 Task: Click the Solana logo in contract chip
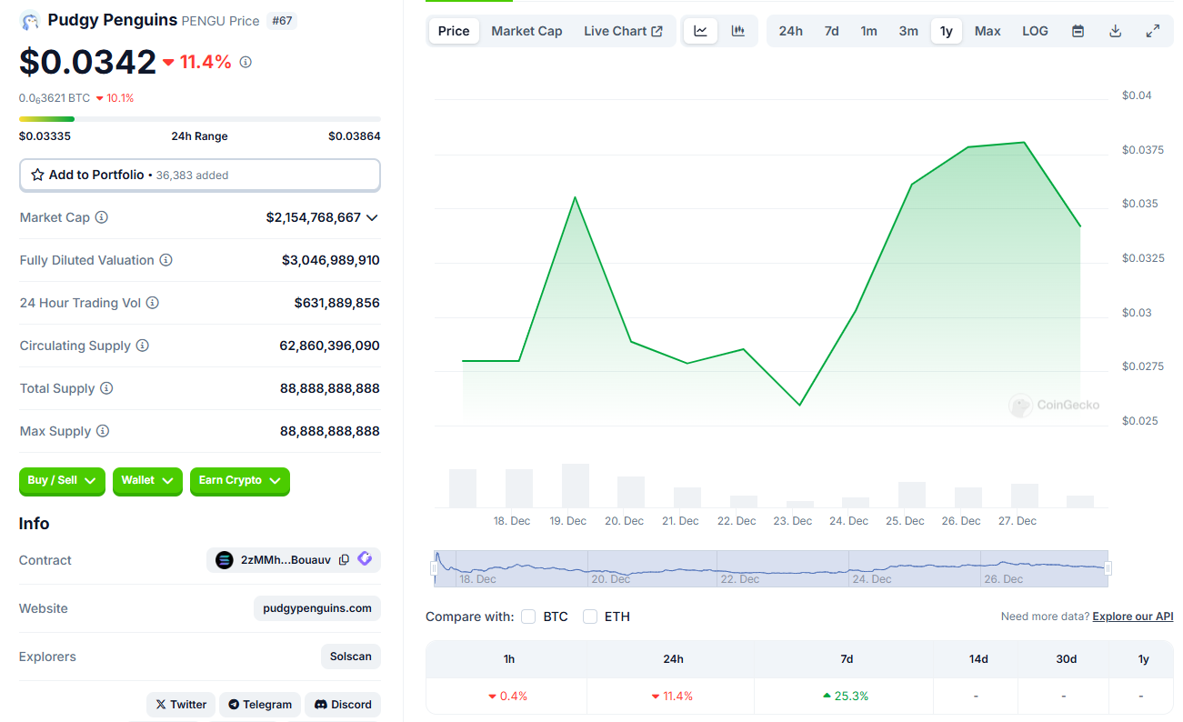[x=225, y=560]
